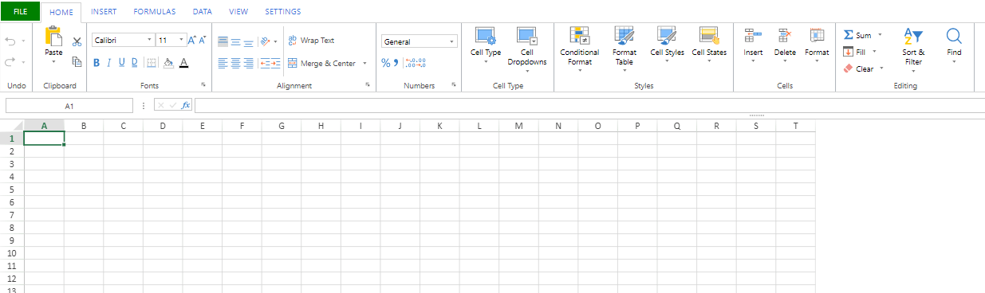Image resolution: width=985 pixels, height=293 pixels.
Task: Toggle Double Underline formatting
Action: pyautogui.click(x=135, y=63)
